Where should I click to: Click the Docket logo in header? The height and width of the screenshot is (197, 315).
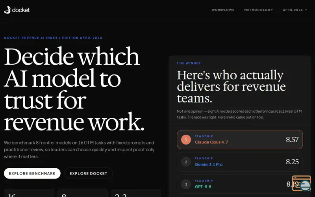17,10
